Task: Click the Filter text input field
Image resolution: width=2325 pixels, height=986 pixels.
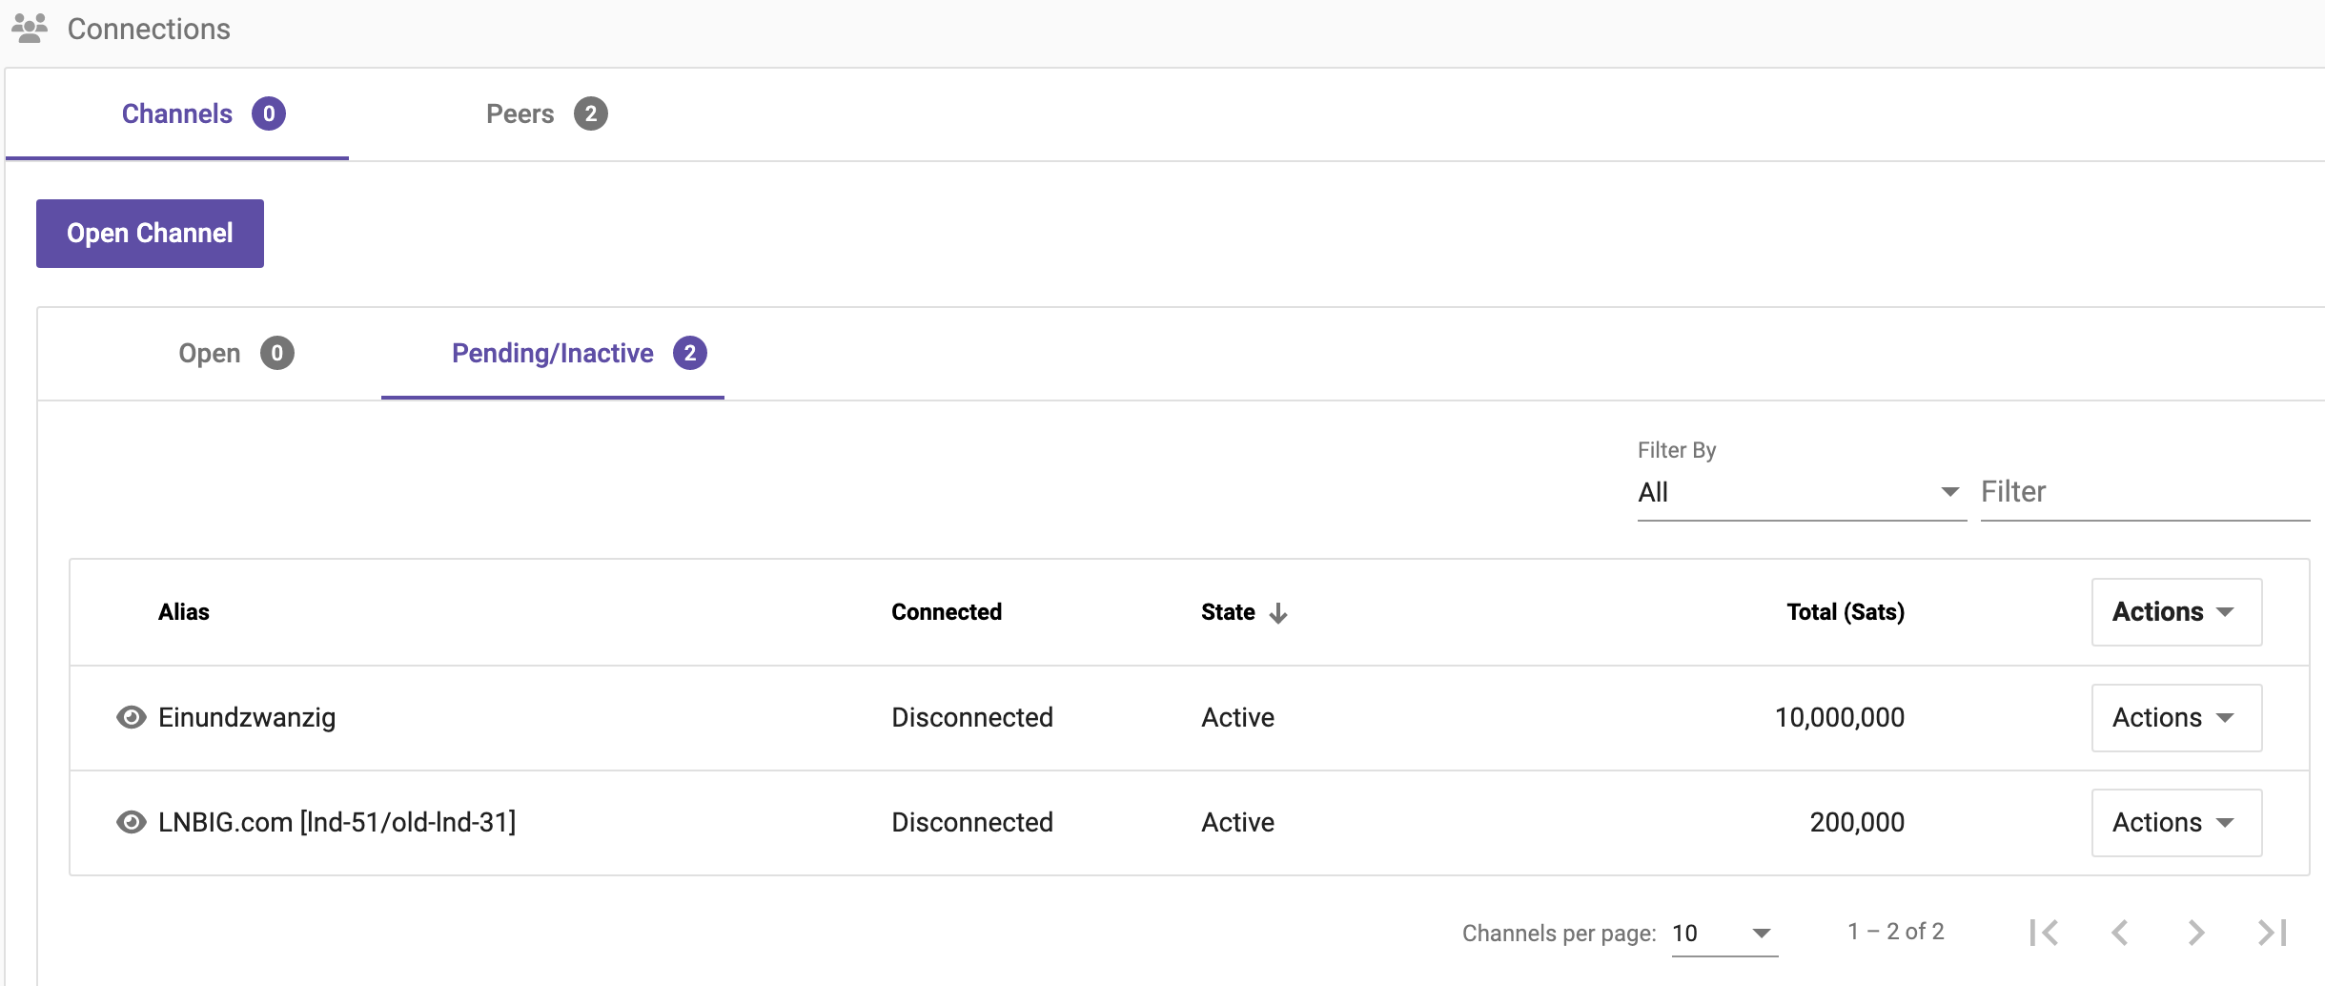Action: [x=2143, y=492]
